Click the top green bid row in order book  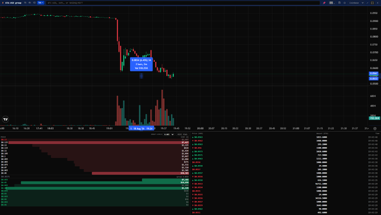tap(95, 180)
